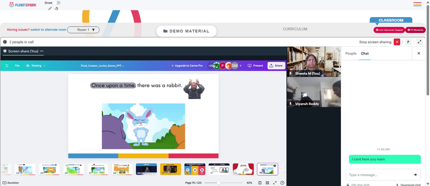Click the PS Moments button

pos(415,30)
